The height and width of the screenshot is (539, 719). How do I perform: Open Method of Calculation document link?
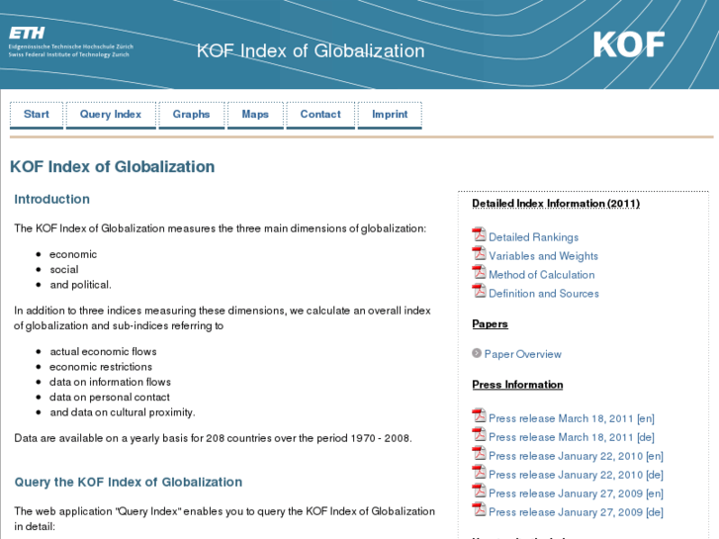(542, 275)
